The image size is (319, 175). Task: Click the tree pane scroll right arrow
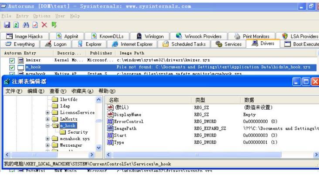point(92,155)
